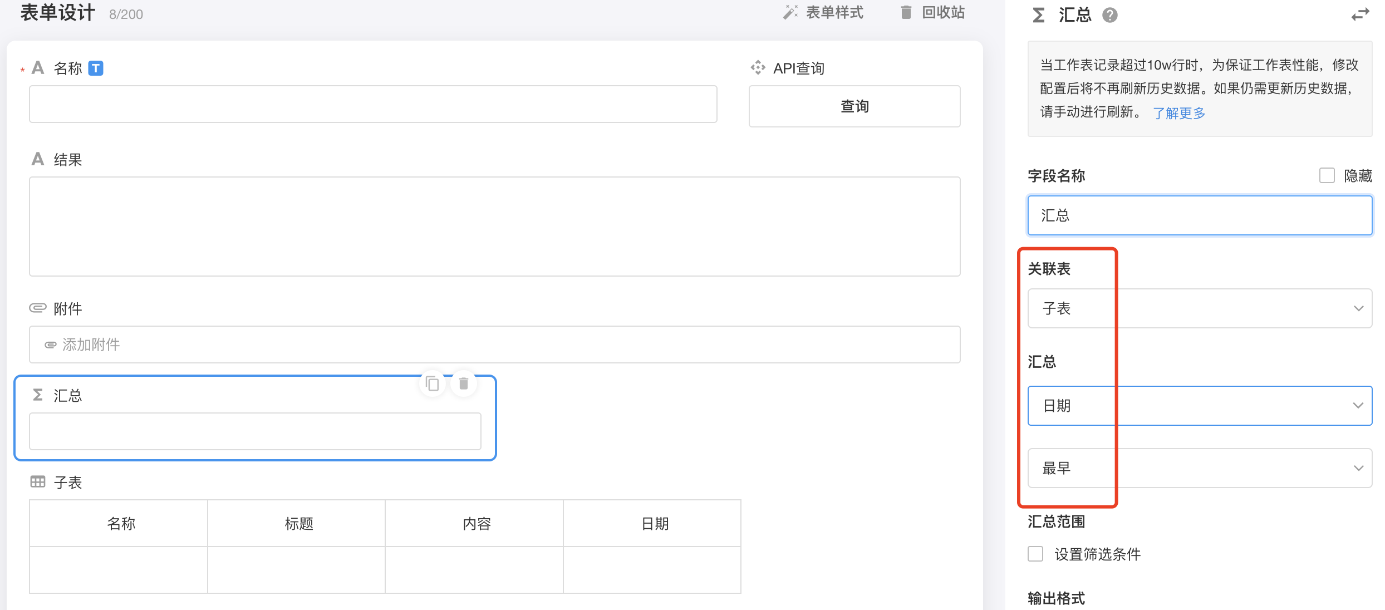Click the 字段名称 input containing 汇总
Screen dimensions: 1385x610
1200,215
